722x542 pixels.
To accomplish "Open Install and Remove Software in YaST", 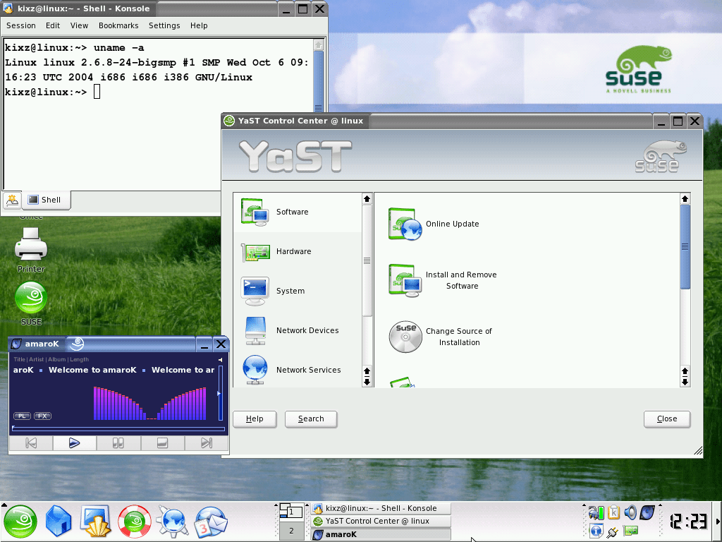I will [460, 279].
